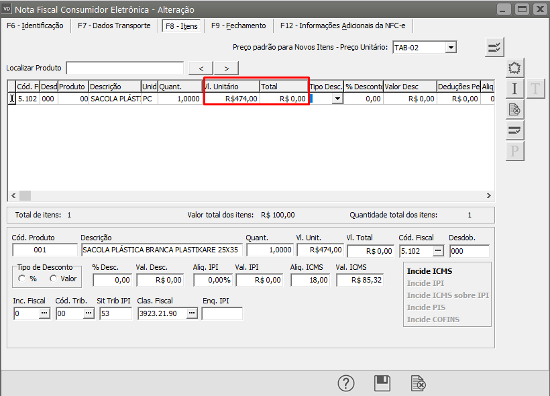The height and width of the screenshot is (396, 550).
Task: Click the 'I' icon in right toolbar
Action: pos(514,89)
